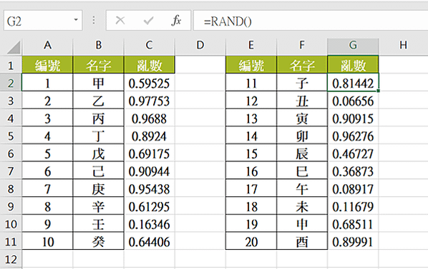
Task: Open the Insert Function fx icon
Action: [x=176, y=21]
